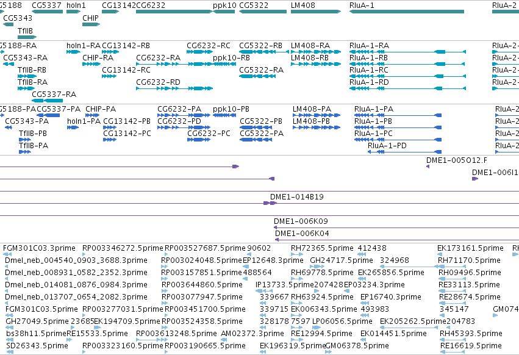This screenshot has width=519, height=355.
Task: Open transcript CG5337-RA
Action: [54, 95]
